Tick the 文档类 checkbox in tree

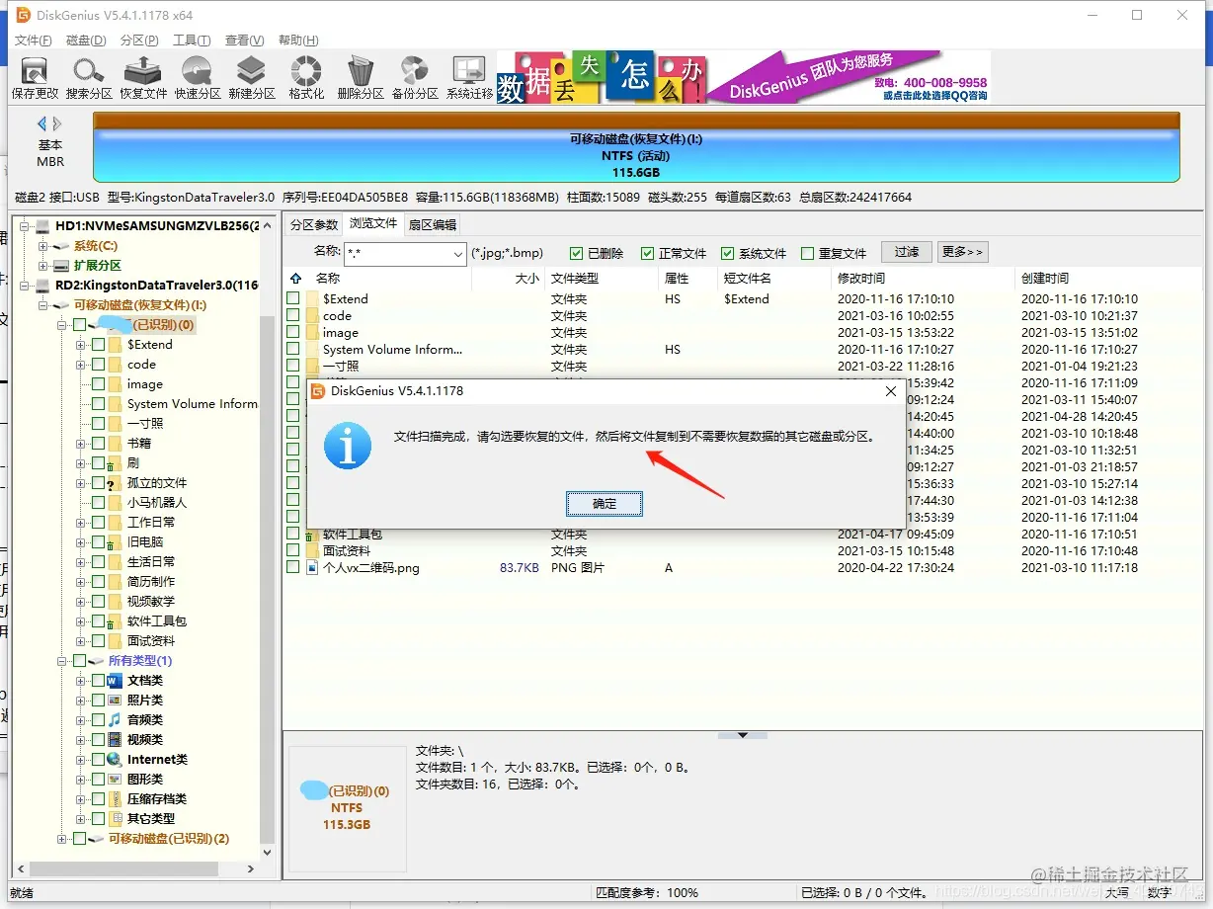[x=98, y=681]
